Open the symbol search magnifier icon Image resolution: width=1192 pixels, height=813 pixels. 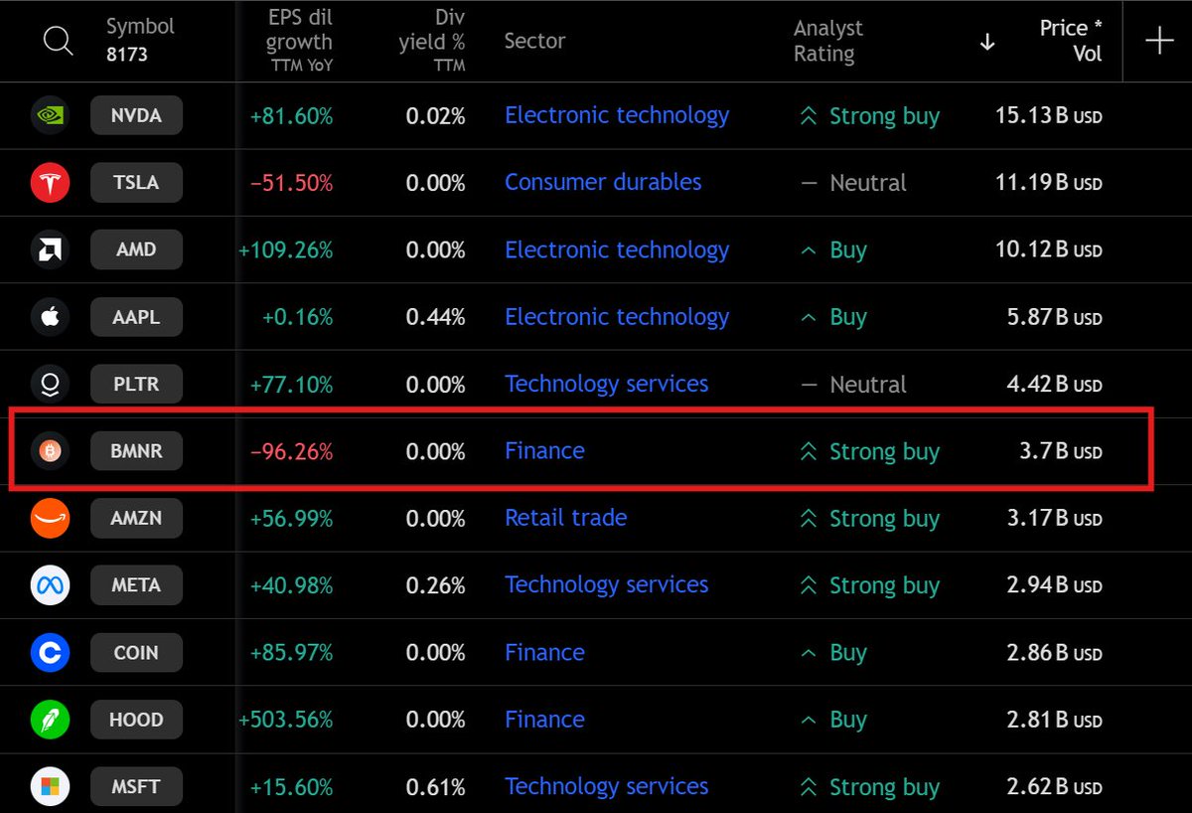coord(59,41)
